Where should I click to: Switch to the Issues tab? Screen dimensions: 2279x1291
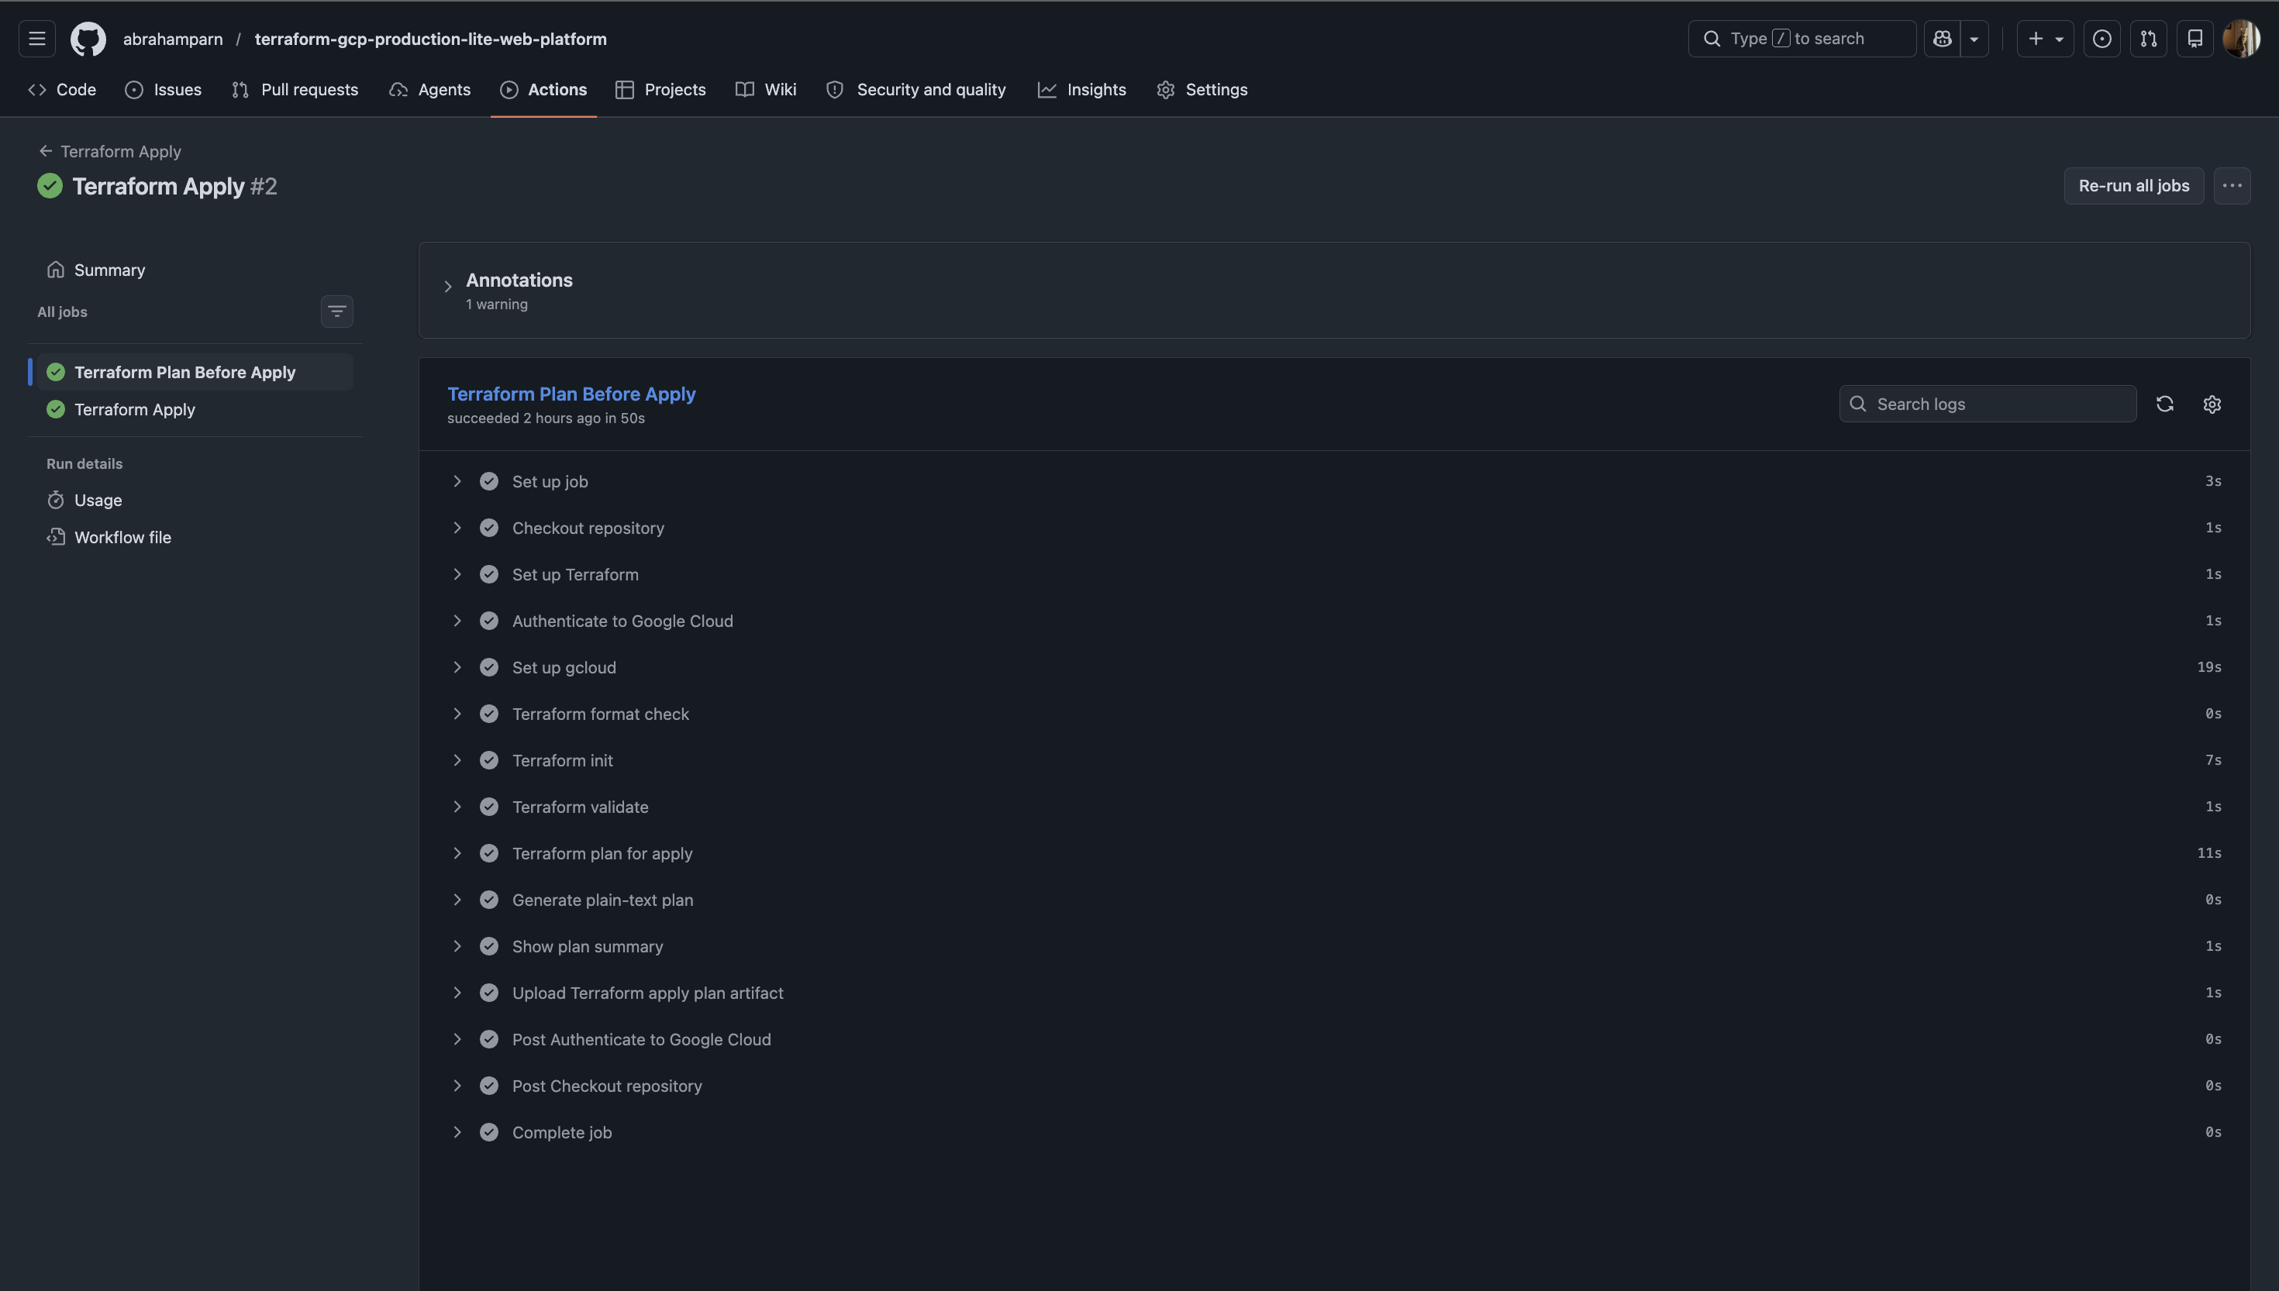(x=163, y=90)
